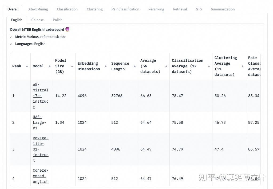Open the UAE-Large-V1 model link
The width and height of the screenshot is (273, 189).
pyautogui.click(x=39, y=122)
